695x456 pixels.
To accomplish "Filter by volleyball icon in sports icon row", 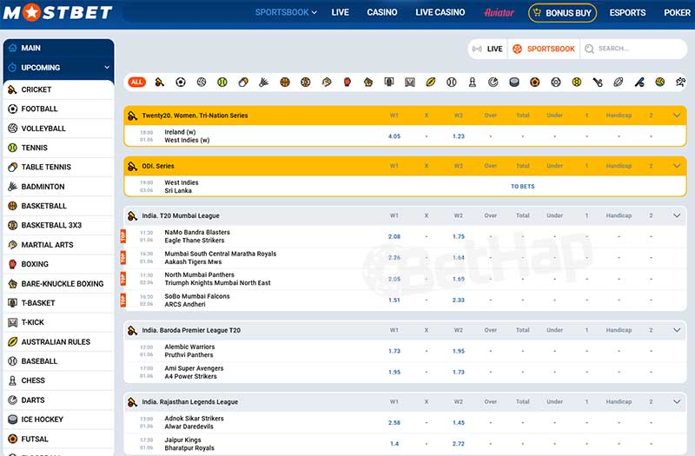I will tap(202, 82).
